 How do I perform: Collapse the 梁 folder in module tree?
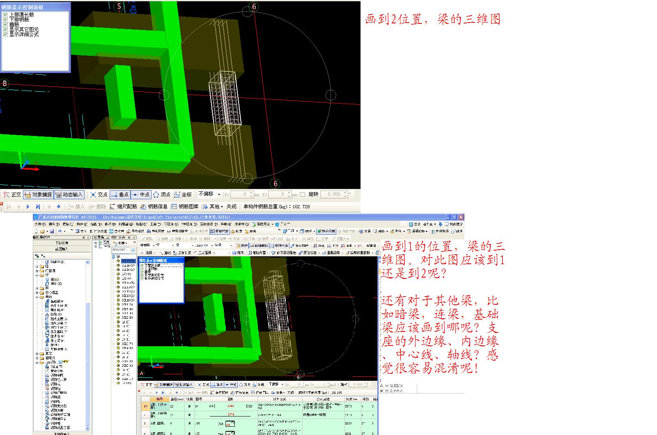pyautogui.click(x=37, y=275)
